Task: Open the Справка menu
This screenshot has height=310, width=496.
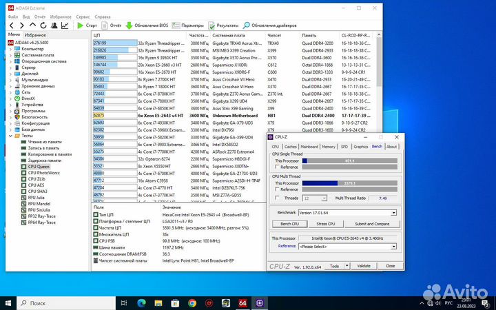Action: tap(103, 17)
